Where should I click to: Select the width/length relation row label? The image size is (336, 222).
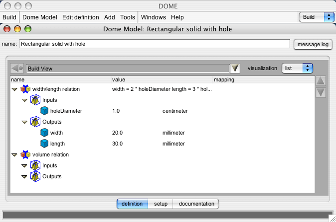(56, 89)
